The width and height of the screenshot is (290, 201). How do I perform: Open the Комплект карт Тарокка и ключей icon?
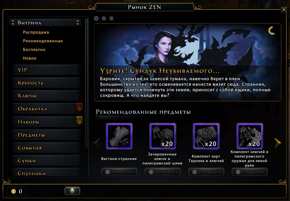click(x=206, y=136)
